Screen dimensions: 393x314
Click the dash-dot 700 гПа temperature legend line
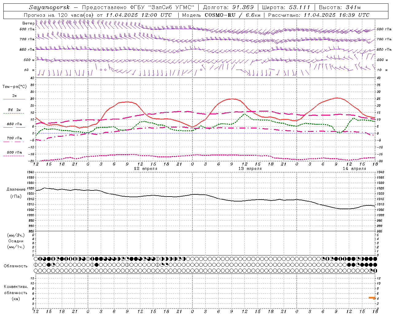14,142
